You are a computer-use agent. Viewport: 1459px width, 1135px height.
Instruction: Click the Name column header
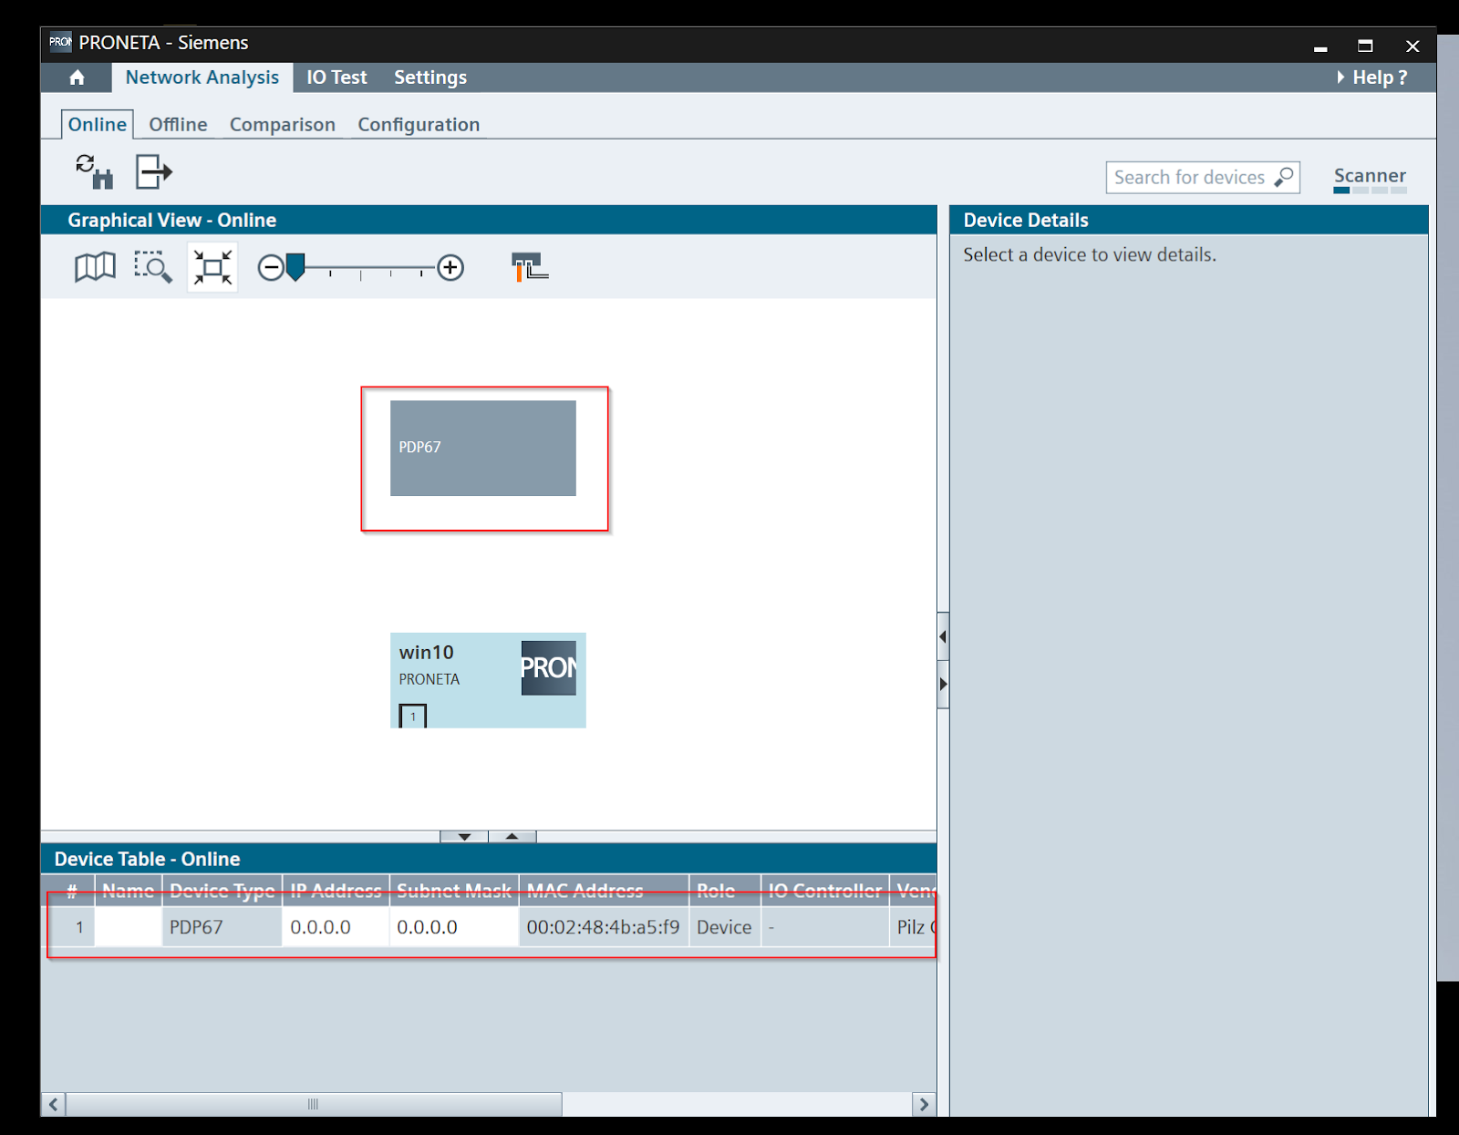(128, 891)
